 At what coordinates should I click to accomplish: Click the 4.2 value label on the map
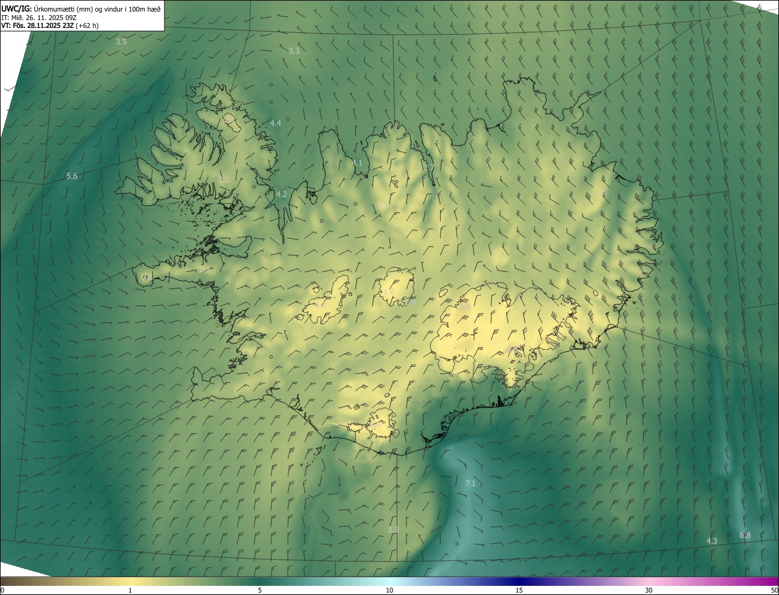[281, 194]
